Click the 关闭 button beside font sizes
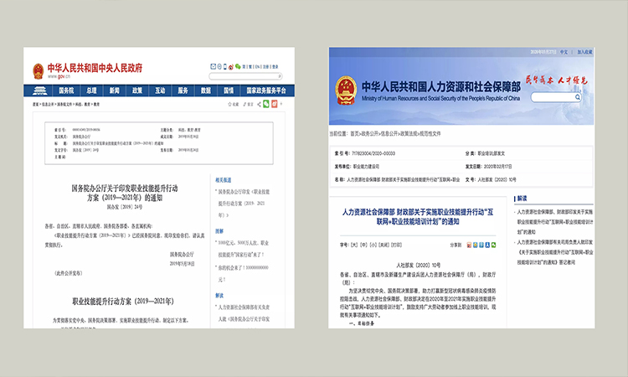This screenshot has width=628, height=377. (x=383, y=245)
